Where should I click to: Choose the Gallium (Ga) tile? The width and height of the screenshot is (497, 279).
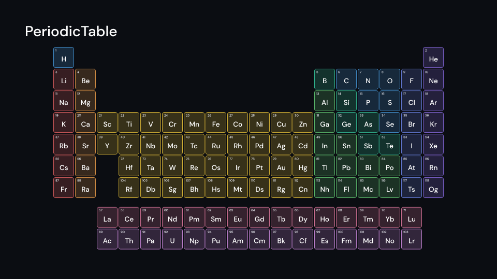(x=325, y=122)
